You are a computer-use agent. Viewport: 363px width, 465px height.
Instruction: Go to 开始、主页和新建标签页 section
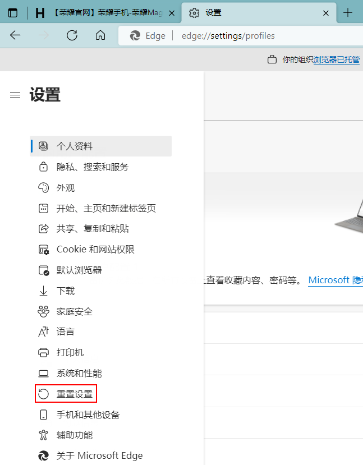106,209
